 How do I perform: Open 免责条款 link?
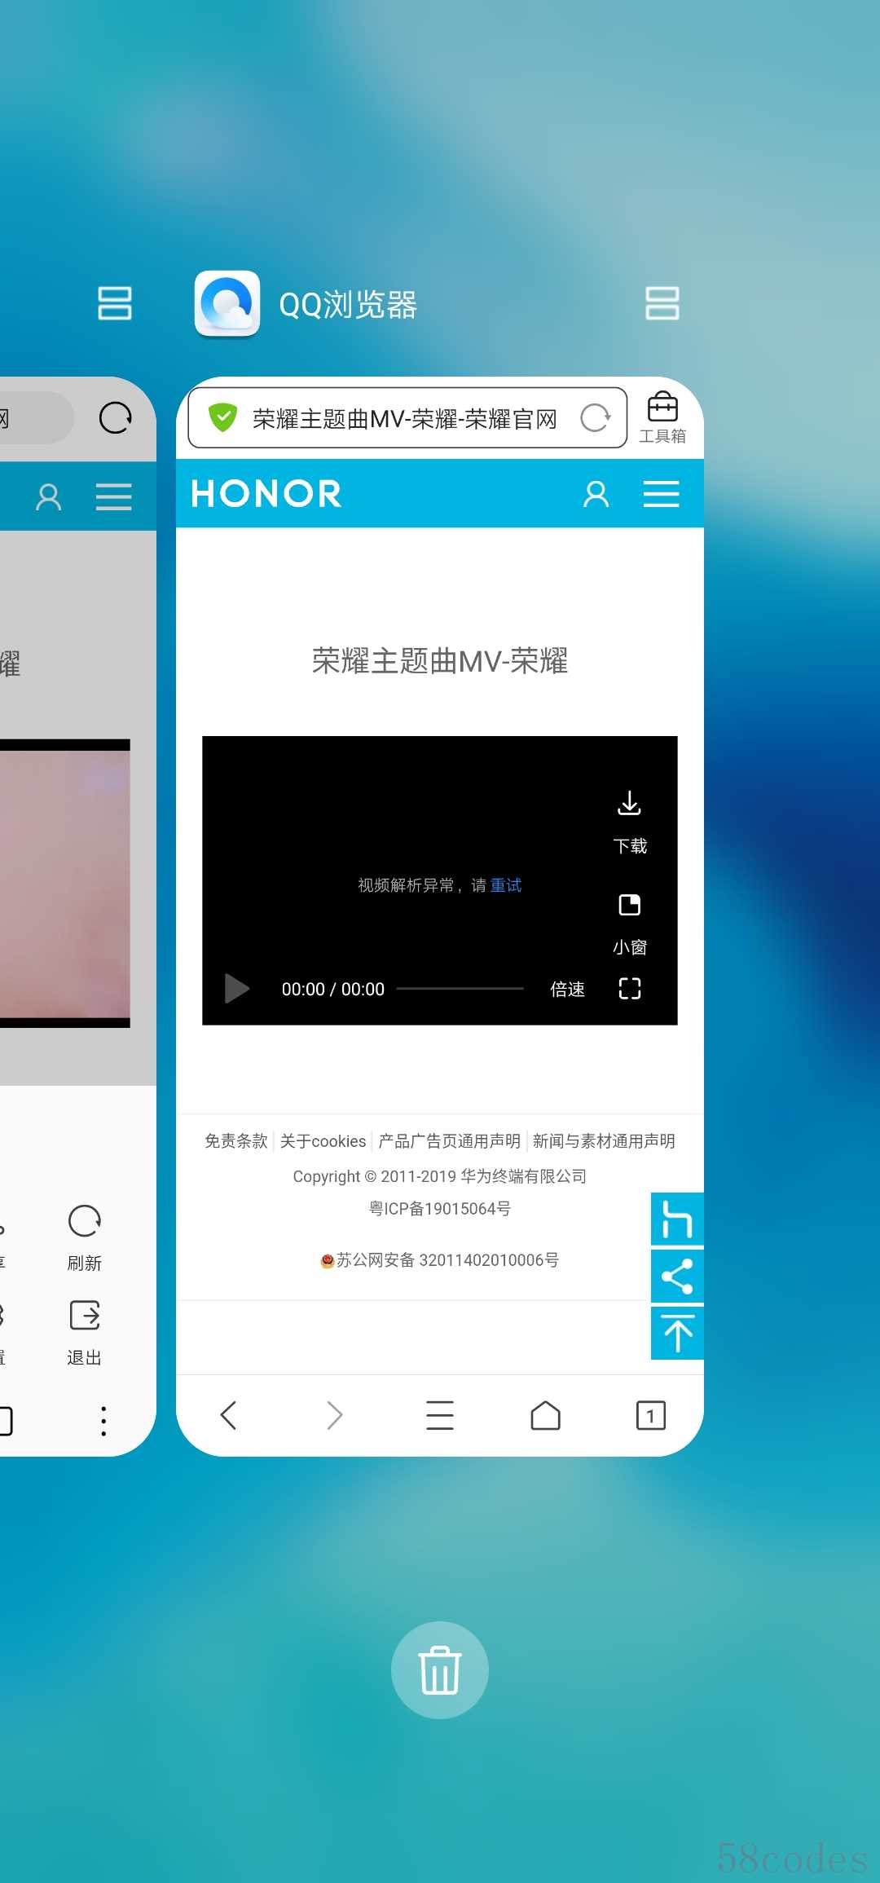point(236,1141)
